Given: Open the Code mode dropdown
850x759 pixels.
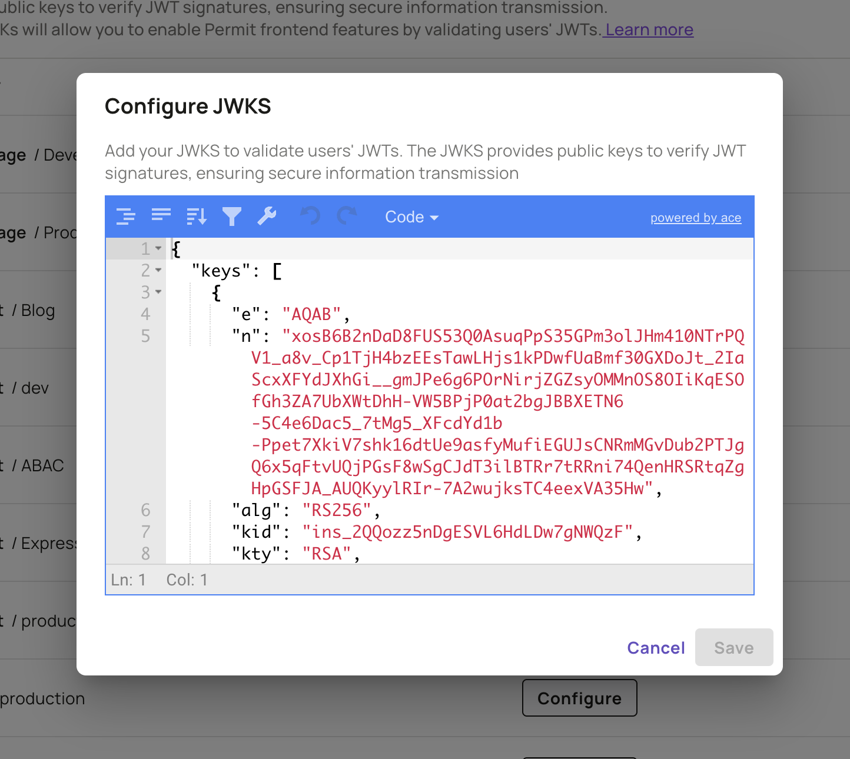Looking at the screenshot, I should (411, 217).
